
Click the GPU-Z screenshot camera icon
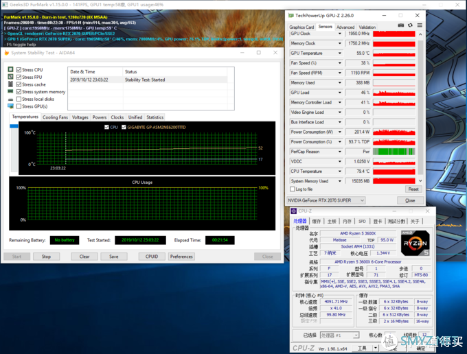pyautogui.click(x=401, y=25)
